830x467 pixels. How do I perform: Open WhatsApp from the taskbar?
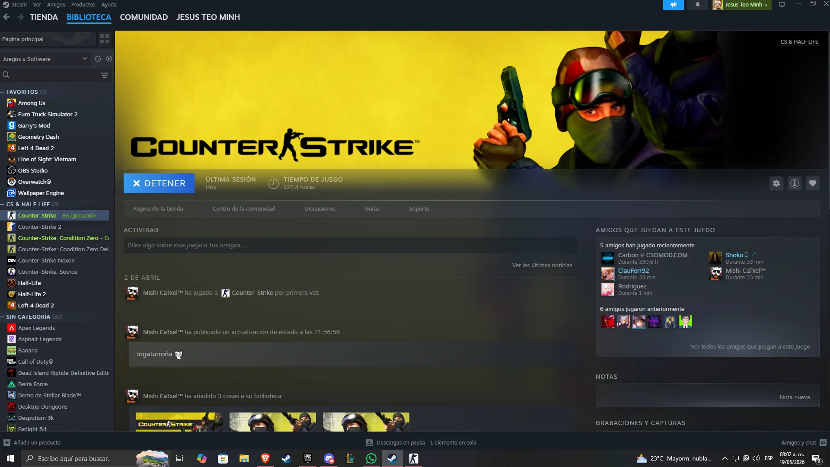tap(371, 458)
